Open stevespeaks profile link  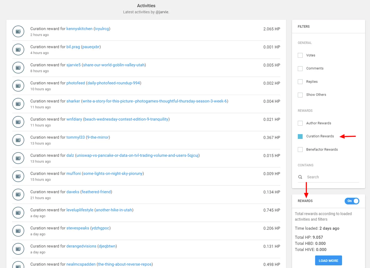(x=78, y=228)
